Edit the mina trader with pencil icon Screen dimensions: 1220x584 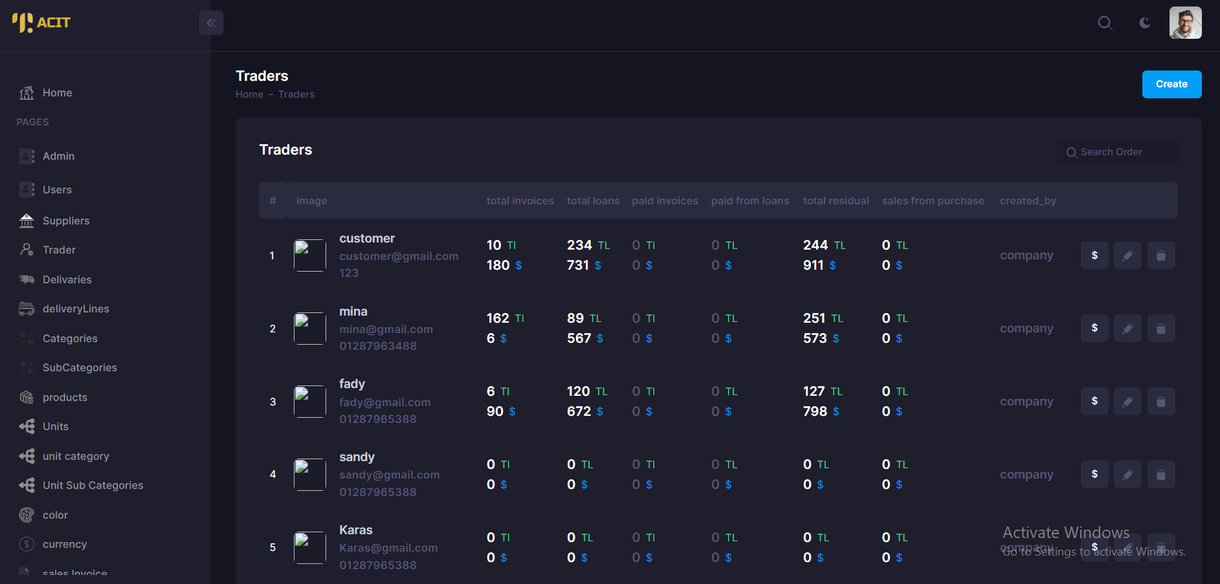[x=1127, y=329]
